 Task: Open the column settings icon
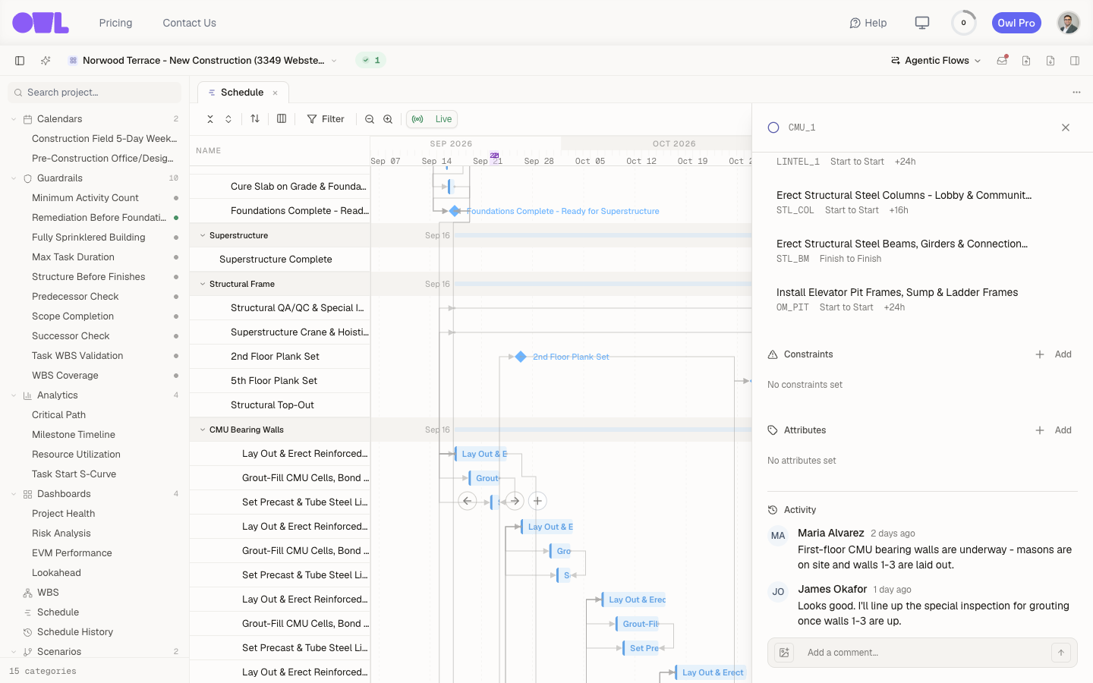click(x=282, y=119)
